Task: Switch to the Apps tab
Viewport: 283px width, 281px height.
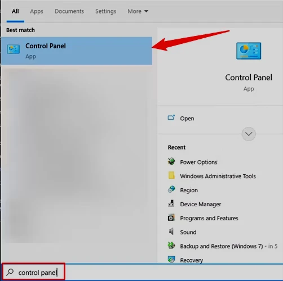Action: click(x=37, y=11)
